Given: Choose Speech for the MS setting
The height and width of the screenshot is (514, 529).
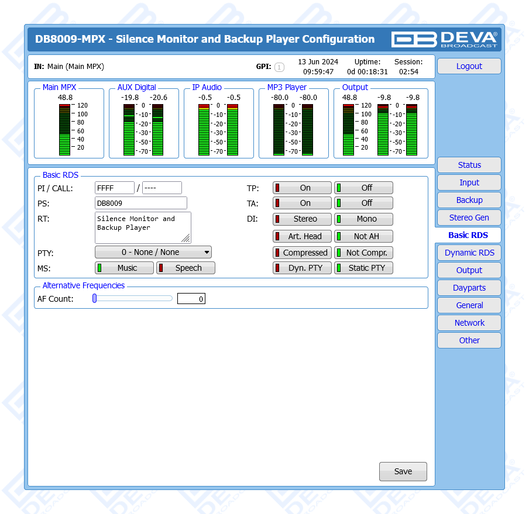Looking at the screenshot, I should point(186,268).
